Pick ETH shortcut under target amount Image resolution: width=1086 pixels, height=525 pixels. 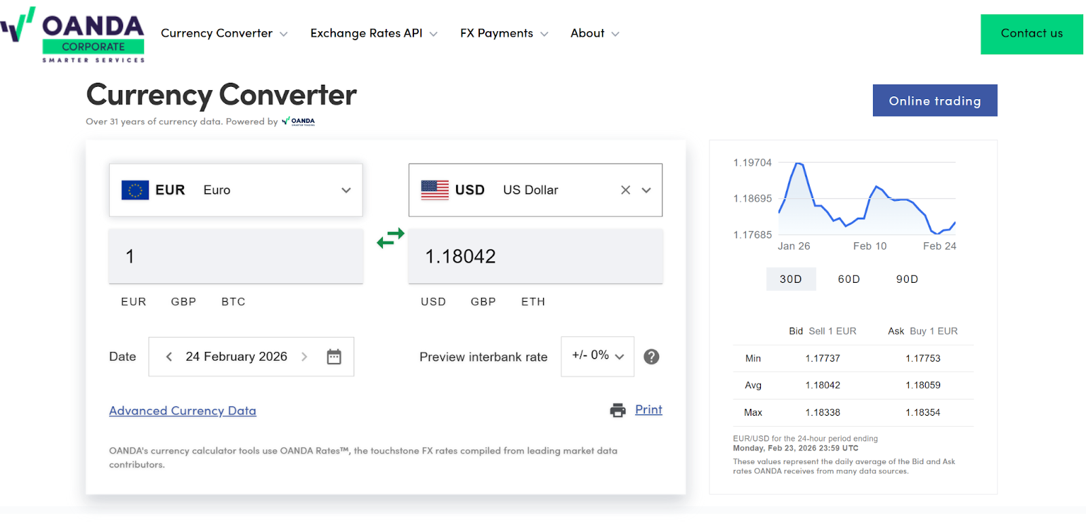533,302
